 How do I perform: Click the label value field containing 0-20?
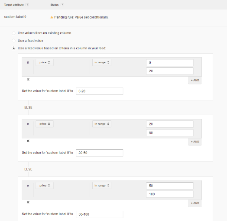coord(100,91)
